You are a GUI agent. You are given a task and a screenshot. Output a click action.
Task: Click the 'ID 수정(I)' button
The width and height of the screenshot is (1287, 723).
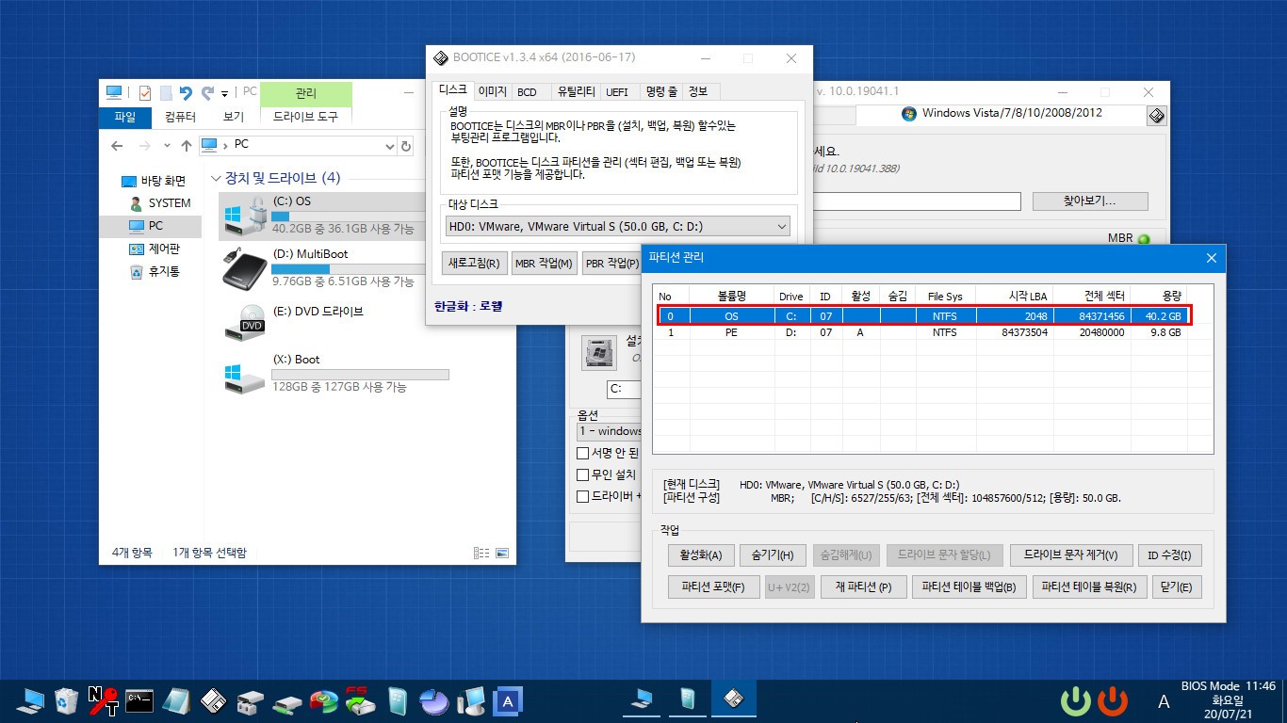coord(1169,555)
